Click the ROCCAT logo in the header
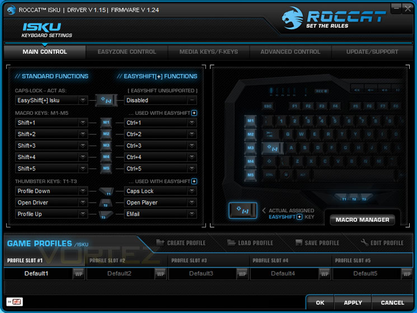Screen dimensions: 417x313 click(334, 18)
